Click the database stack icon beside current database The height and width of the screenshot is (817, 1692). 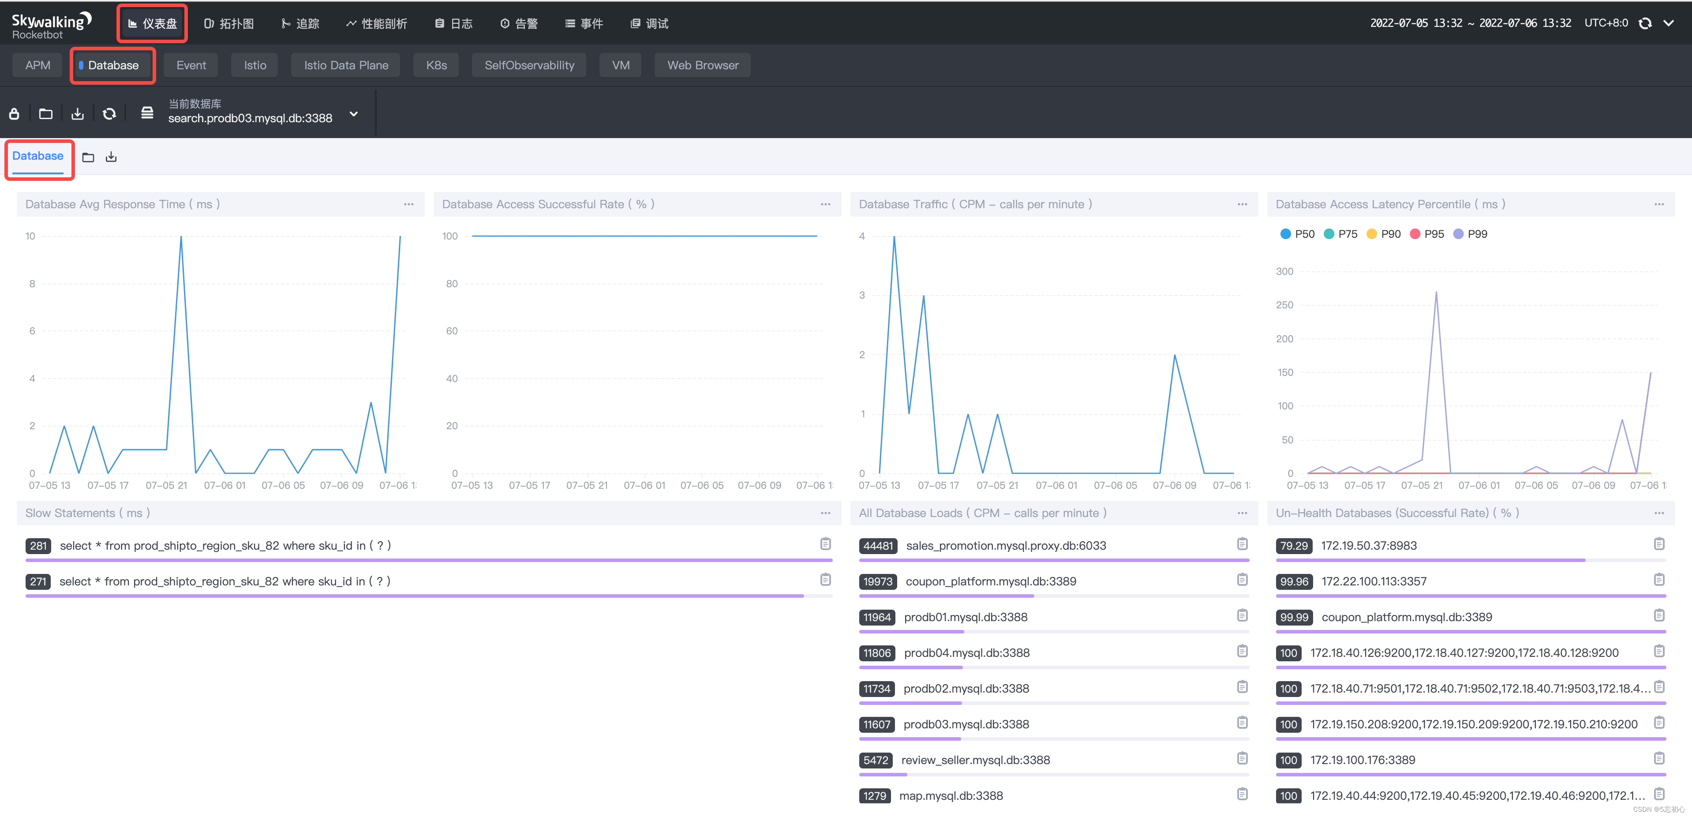coord(147,113)
